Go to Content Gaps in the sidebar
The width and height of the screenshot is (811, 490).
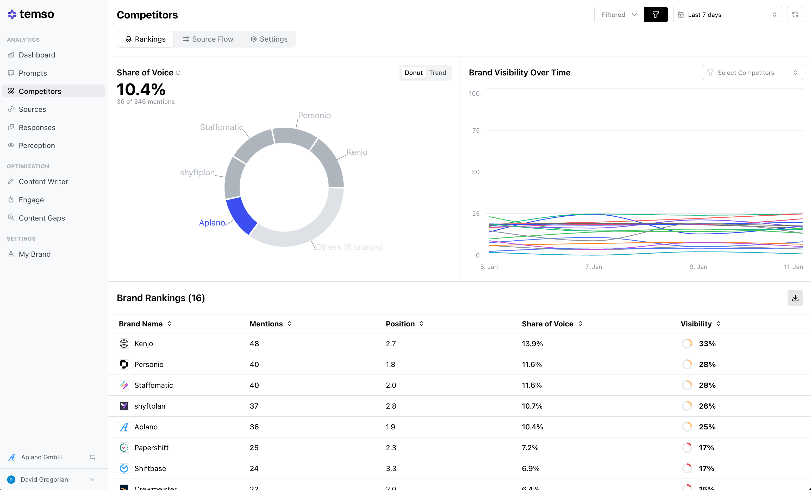(x=42, y=218)
